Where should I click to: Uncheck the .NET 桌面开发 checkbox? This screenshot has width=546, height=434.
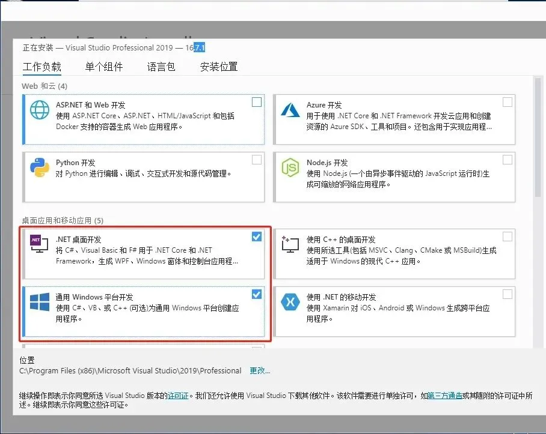[x=257, y=237]
